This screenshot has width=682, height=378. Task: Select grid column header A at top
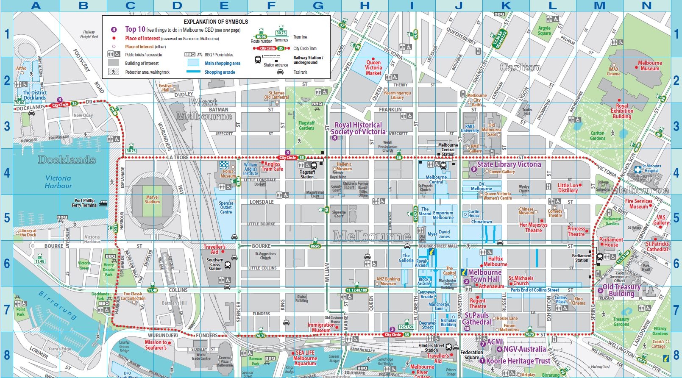[36, 6]
